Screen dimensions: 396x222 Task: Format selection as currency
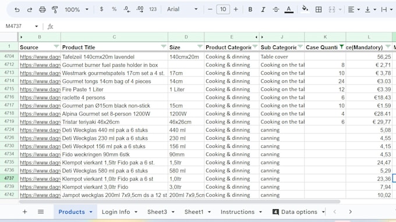tap(101, 9)
